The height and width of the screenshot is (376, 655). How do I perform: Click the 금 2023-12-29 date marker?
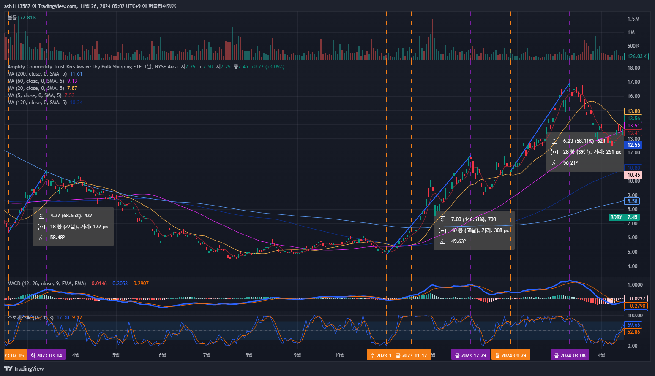pos(470,355)
